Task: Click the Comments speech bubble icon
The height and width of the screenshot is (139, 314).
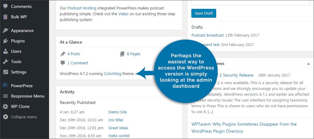Action: click(x=6, y=7)
